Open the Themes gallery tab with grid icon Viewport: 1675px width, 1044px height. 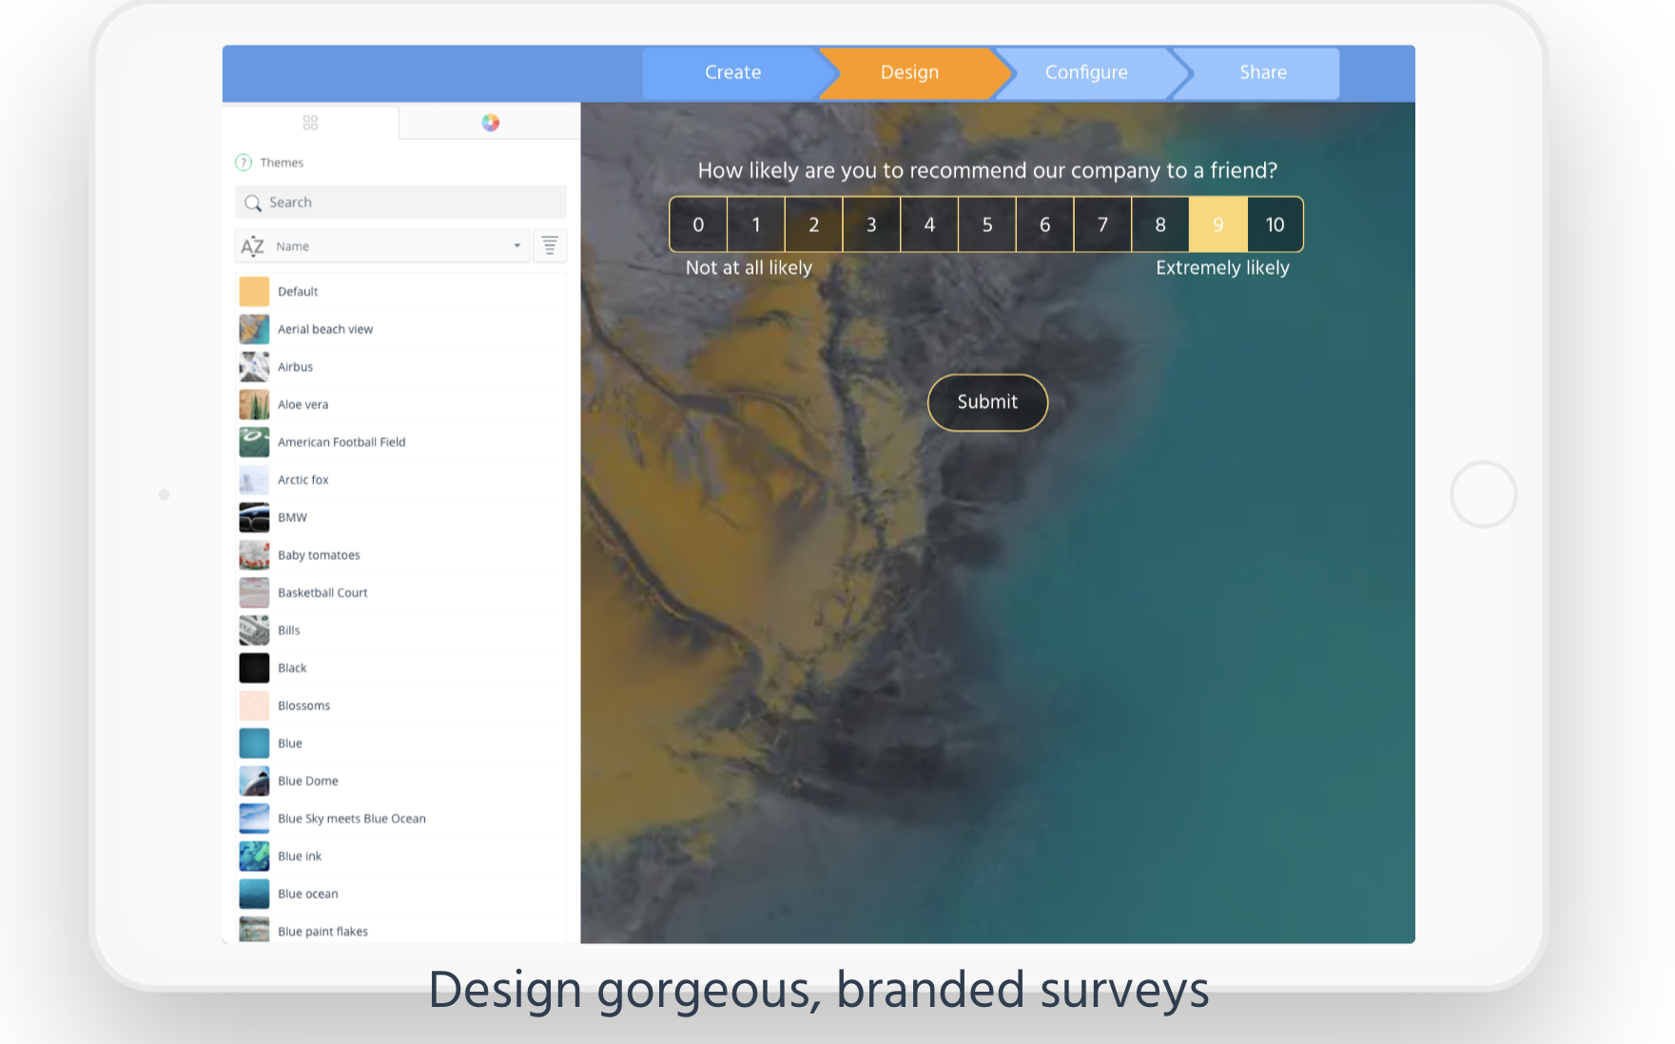tap(309, 122)
